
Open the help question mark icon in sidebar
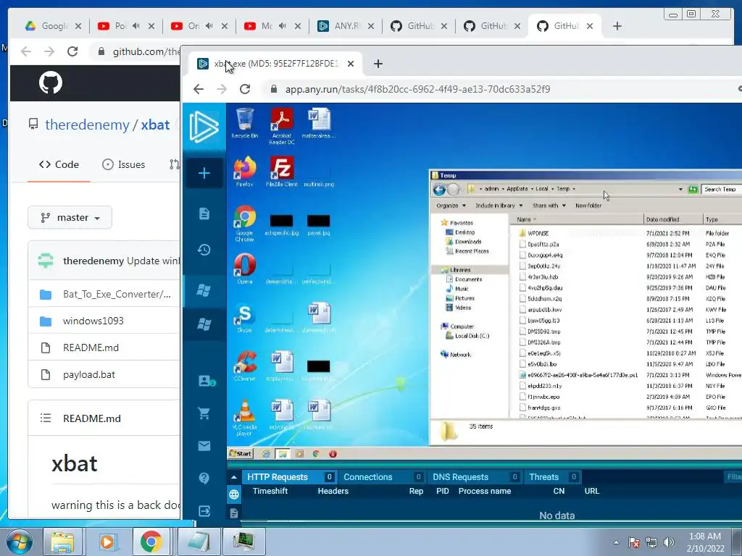pyautogui.click(x=204, y=478)
